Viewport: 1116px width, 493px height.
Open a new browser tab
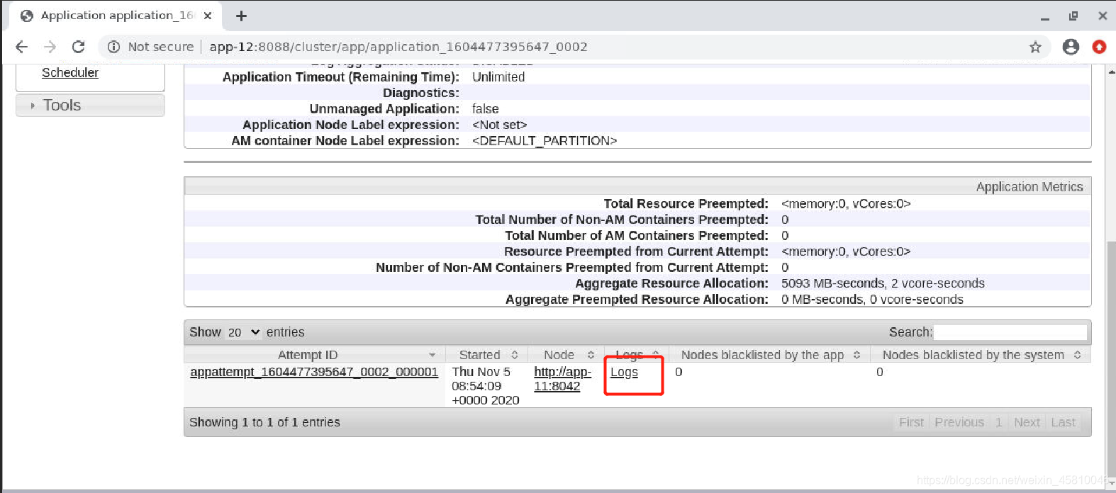[x=241, y=16]
